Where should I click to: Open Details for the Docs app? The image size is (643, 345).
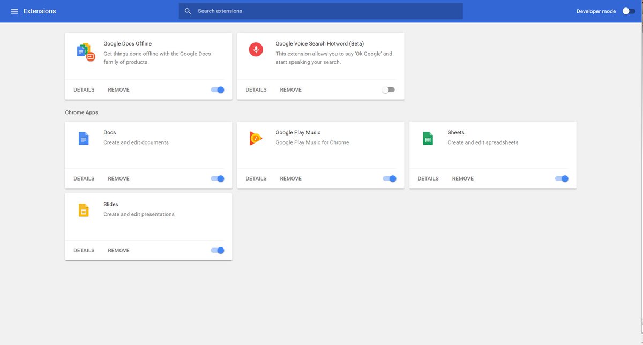[84, 179]
